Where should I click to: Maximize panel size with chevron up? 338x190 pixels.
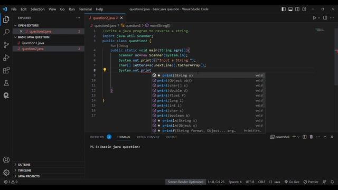pyautogui.click(x=325, y=137)
